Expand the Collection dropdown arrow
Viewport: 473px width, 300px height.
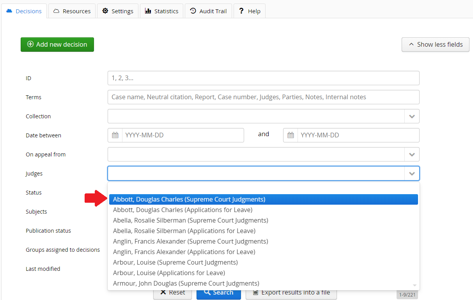412,116
